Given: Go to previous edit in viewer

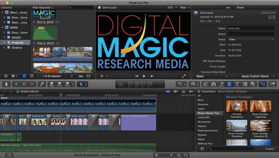Looking at the screenshot, I should click(x=137, y=76).
